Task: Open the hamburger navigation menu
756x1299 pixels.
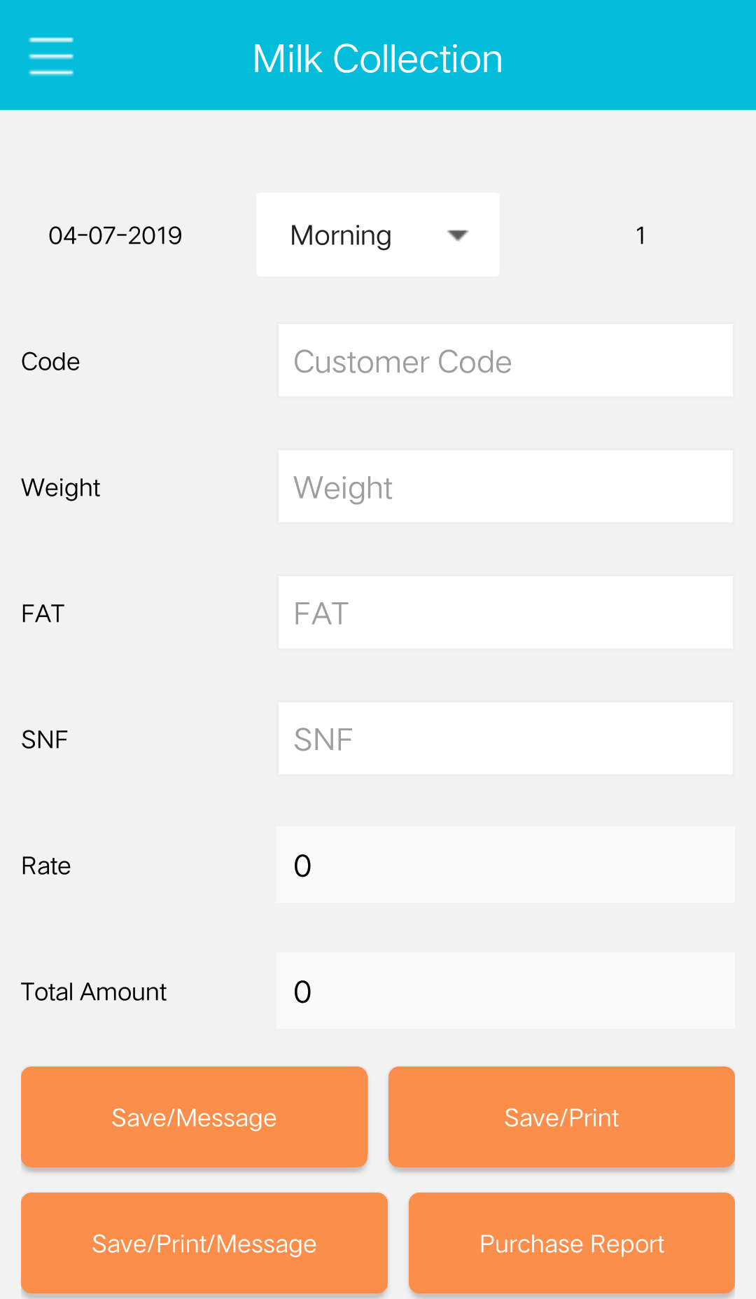Action: (x=51, y=56)
